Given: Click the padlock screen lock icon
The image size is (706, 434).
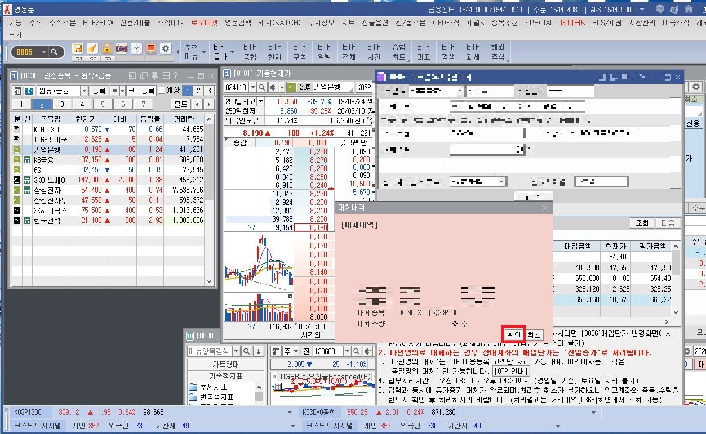Looking at the screenshot, I should [x=107, y=49].
